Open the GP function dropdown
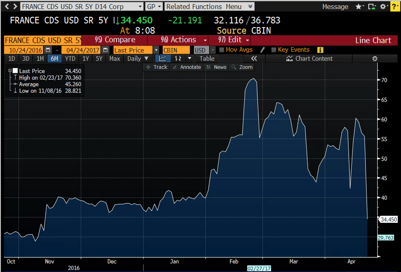The width and height of the screenshot is (401, 272). [x=154, y=7]
